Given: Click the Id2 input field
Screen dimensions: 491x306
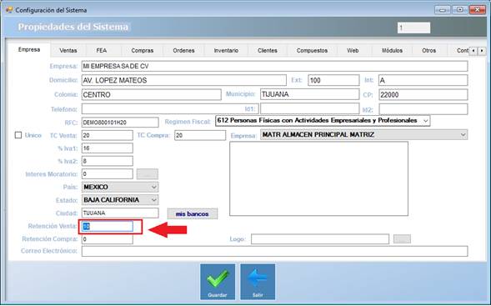Looking at the screenshot, I should click(423, 109).
